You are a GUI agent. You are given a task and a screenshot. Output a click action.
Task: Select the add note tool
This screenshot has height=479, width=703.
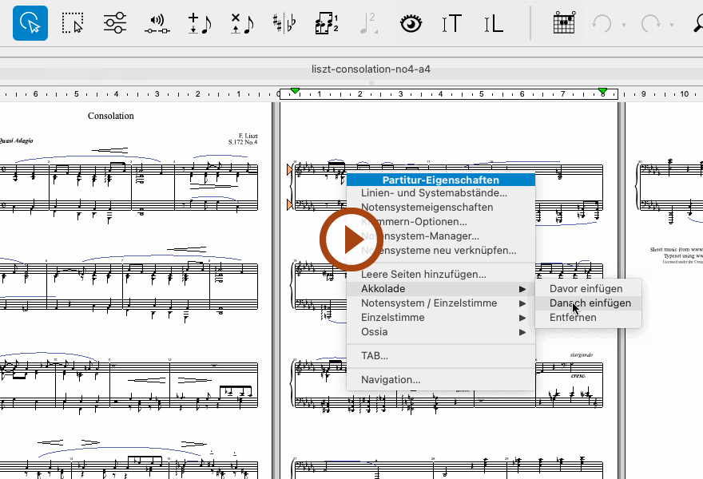tap(199, 23)
